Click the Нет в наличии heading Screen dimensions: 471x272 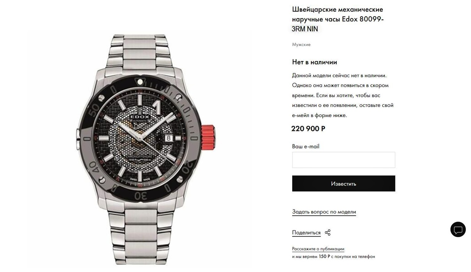(315, 62)
